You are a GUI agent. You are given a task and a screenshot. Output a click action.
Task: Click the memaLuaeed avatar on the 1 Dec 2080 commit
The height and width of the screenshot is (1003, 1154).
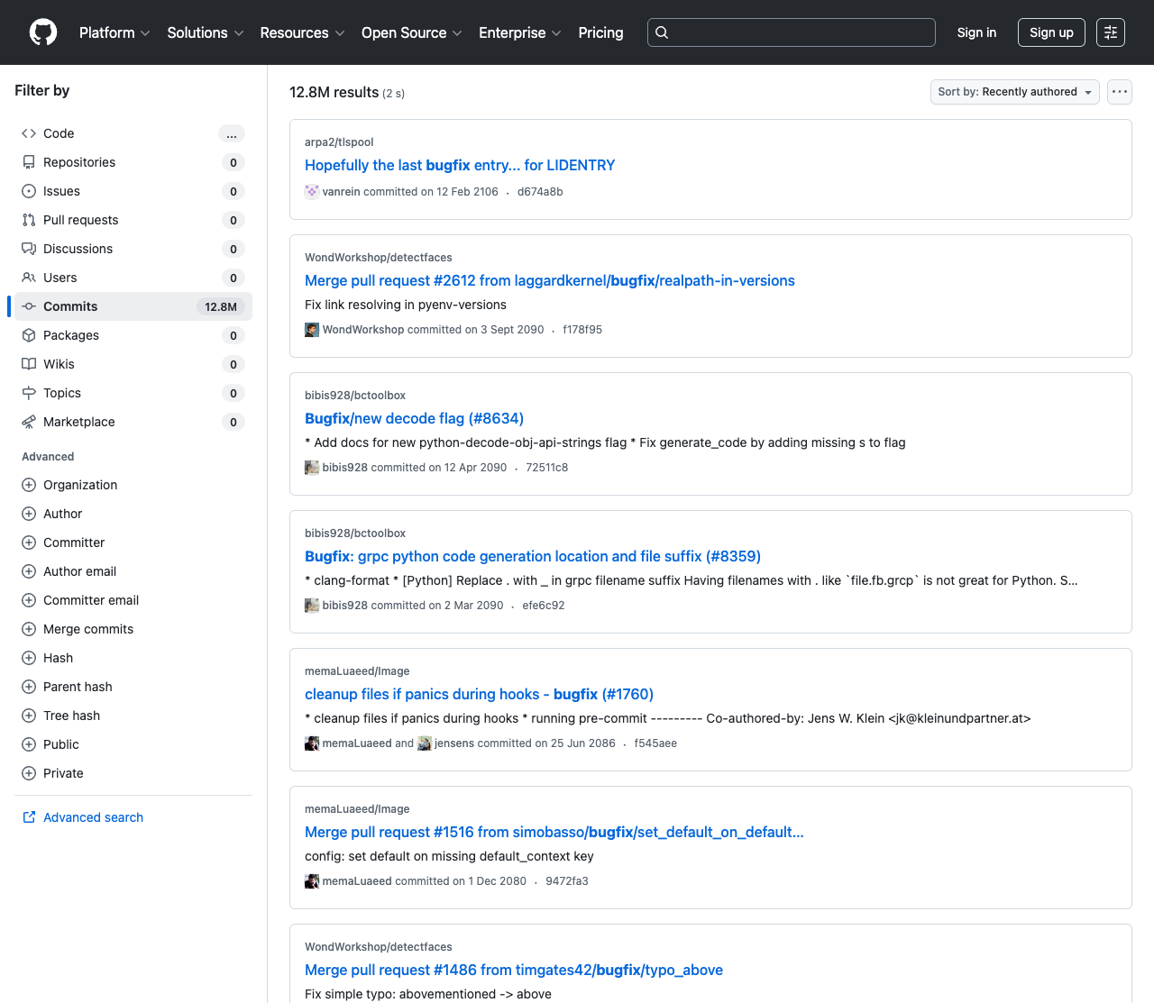[312, 881]
